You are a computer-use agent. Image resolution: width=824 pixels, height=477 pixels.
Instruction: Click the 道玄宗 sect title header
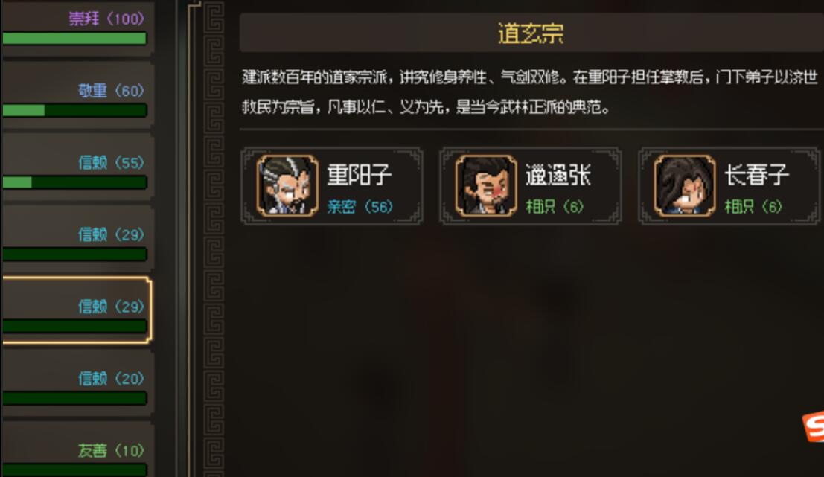click(531, 33)
